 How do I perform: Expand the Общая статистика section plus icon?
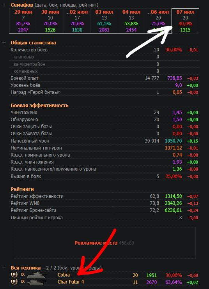[4, 42]
